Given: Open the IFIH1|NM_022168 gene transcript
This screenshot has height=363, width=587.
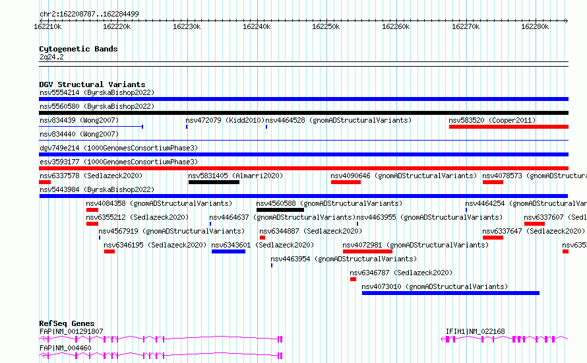Looking at the screenshot, I should 475,331.
